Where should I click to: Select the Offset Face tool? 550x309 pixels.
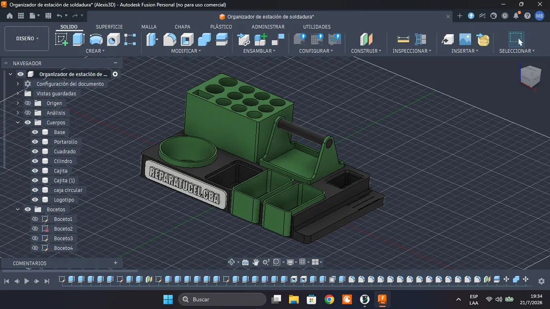222,39
